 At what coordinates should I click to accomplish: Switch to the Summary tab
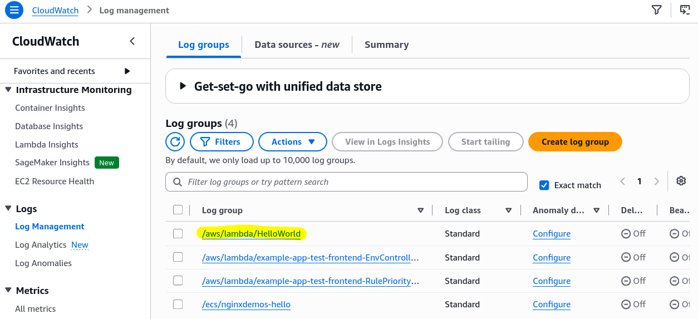coord(386,45)
